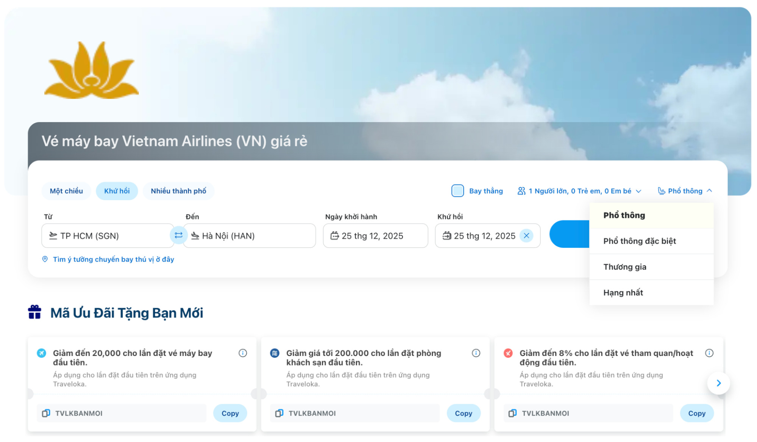Click the gift box icon by promo heading

(x=34, y=312)
